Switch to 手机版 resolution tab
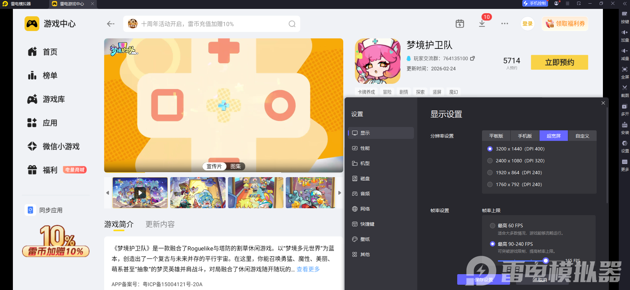The width and height of the screenshot is (630, 290). [x=525, y=136]
